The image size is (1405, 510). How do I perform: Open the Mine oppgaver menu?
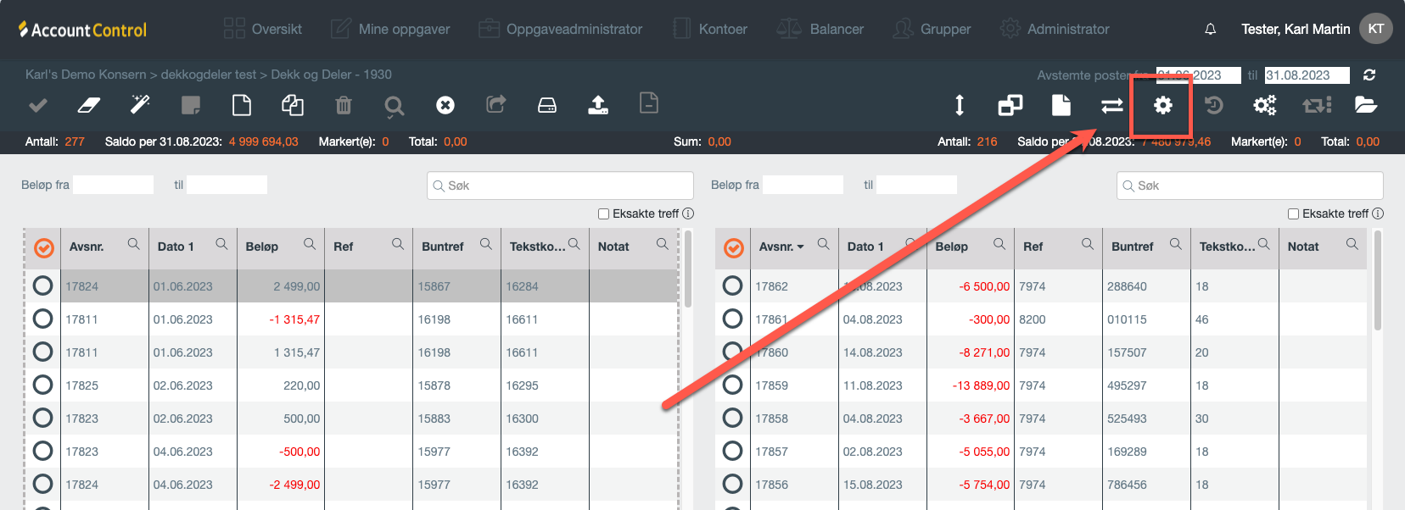coord(390,29)
